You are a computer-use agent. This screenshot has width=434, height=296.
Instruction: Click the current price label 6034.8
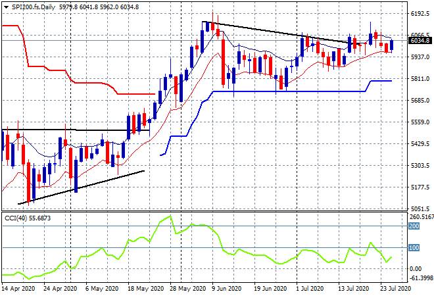420,41
